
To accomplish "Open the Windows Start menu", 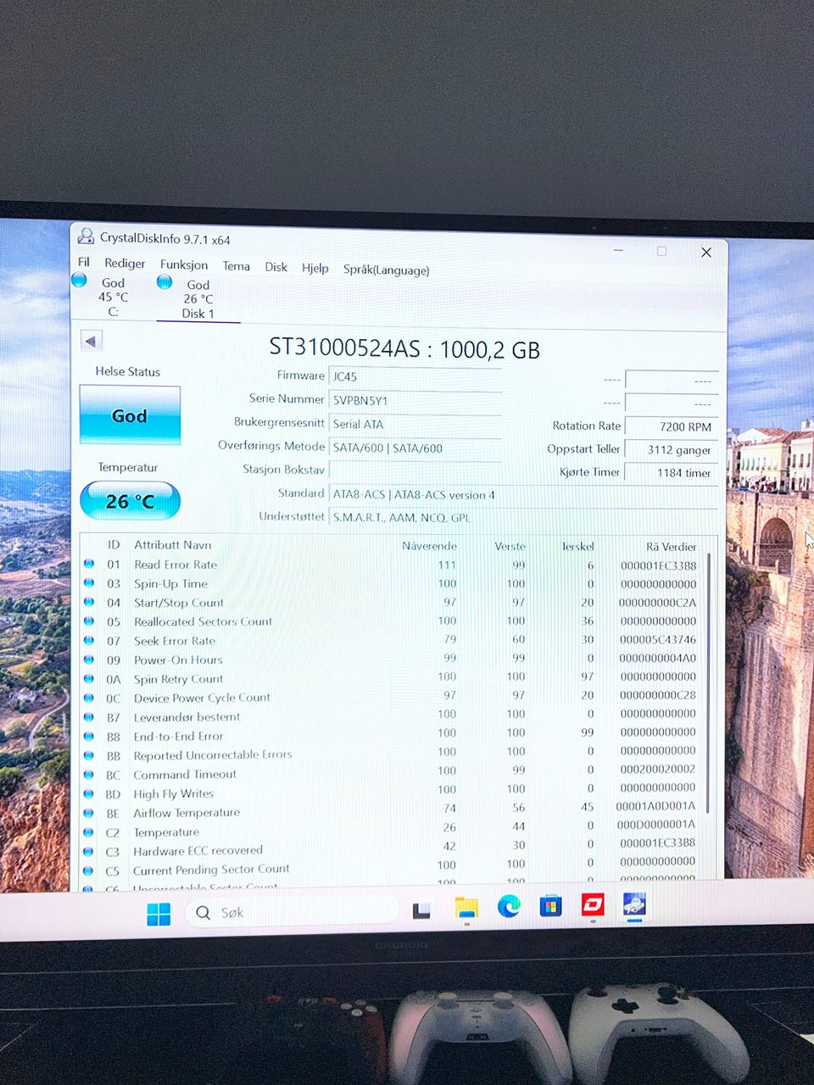I will coord(159,914).
